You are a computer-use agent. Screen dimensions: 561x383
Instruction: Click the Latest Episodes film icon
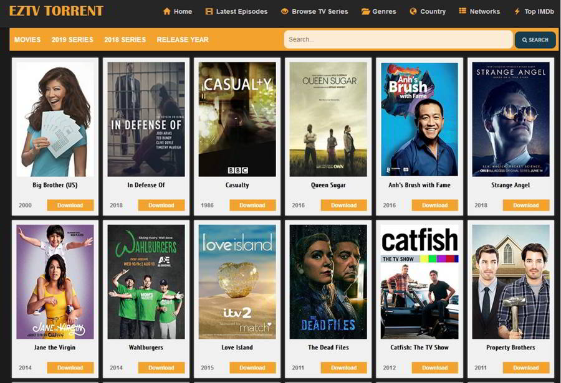pyautogui.click(x=209, y=11)
